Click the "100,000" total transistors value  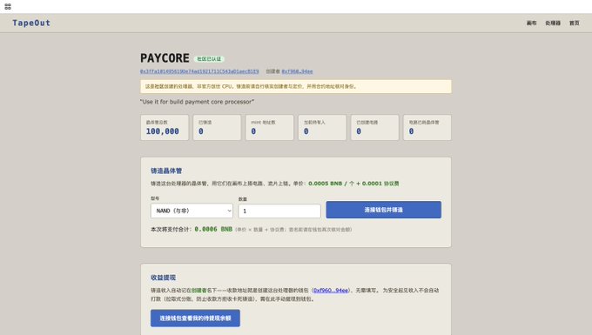pos(162,131)
